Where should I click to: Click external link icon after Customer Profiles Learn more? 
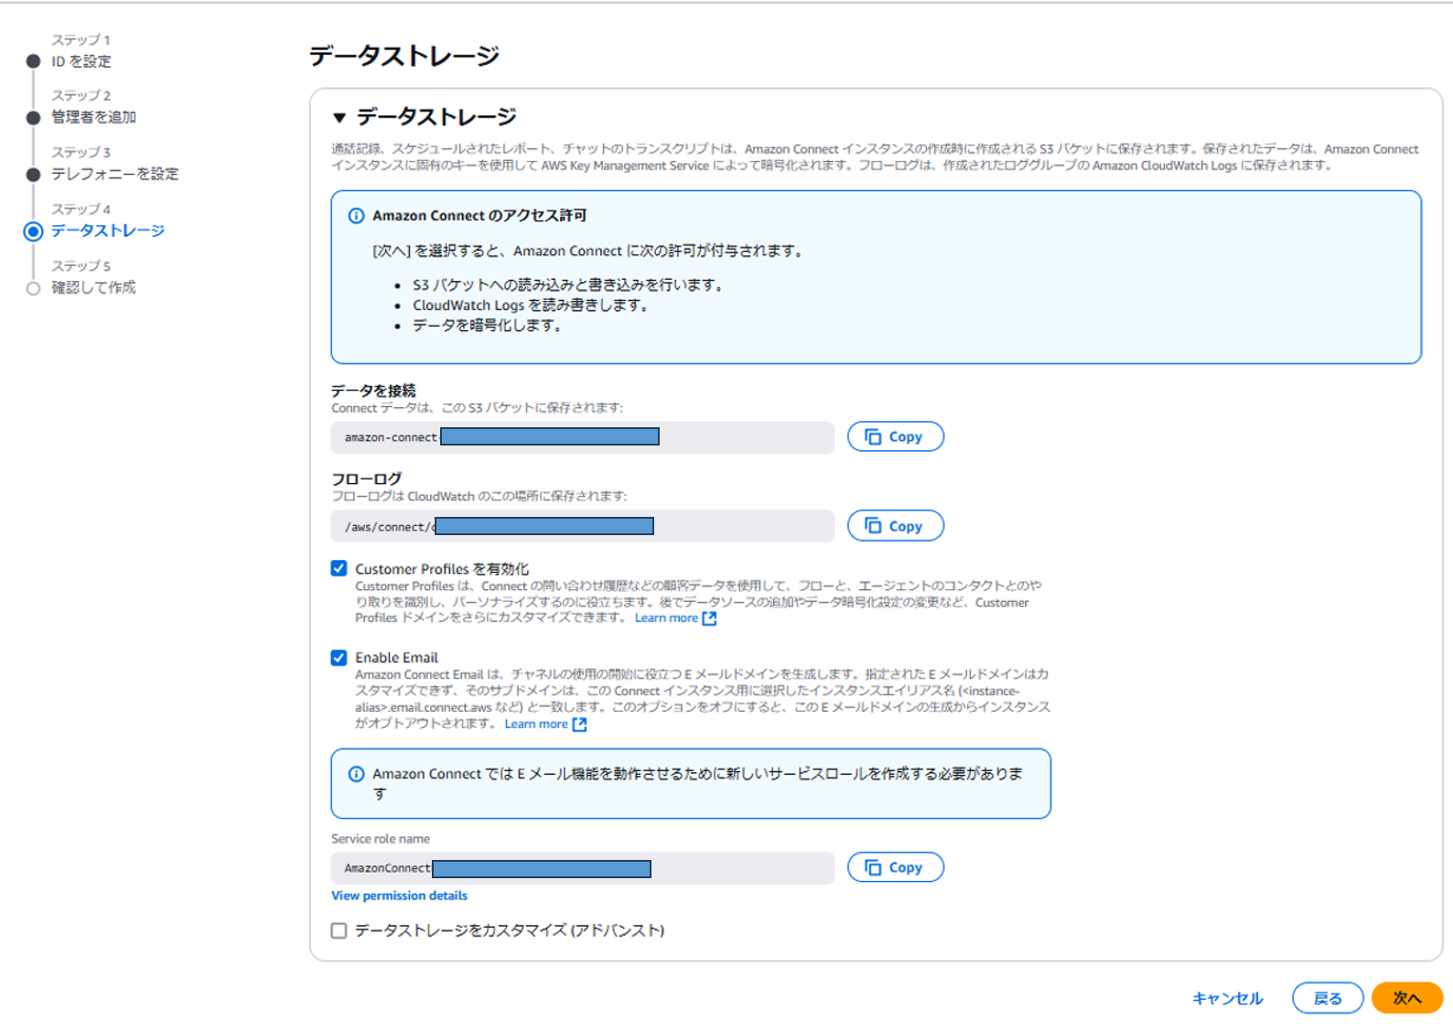click(x=709, y=618)
